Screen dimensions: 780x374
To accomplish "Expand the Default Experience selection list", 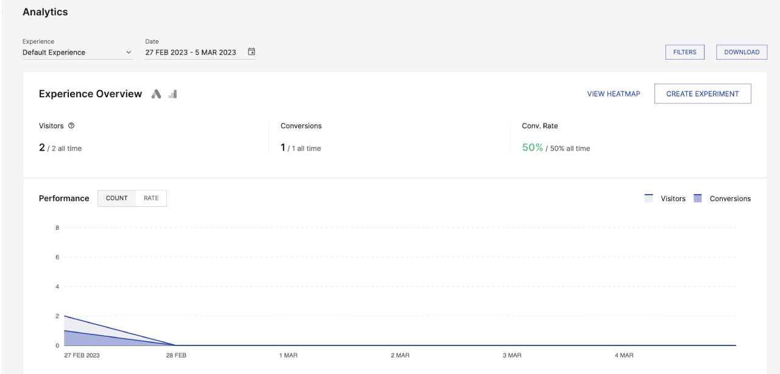I will [77, 52].
